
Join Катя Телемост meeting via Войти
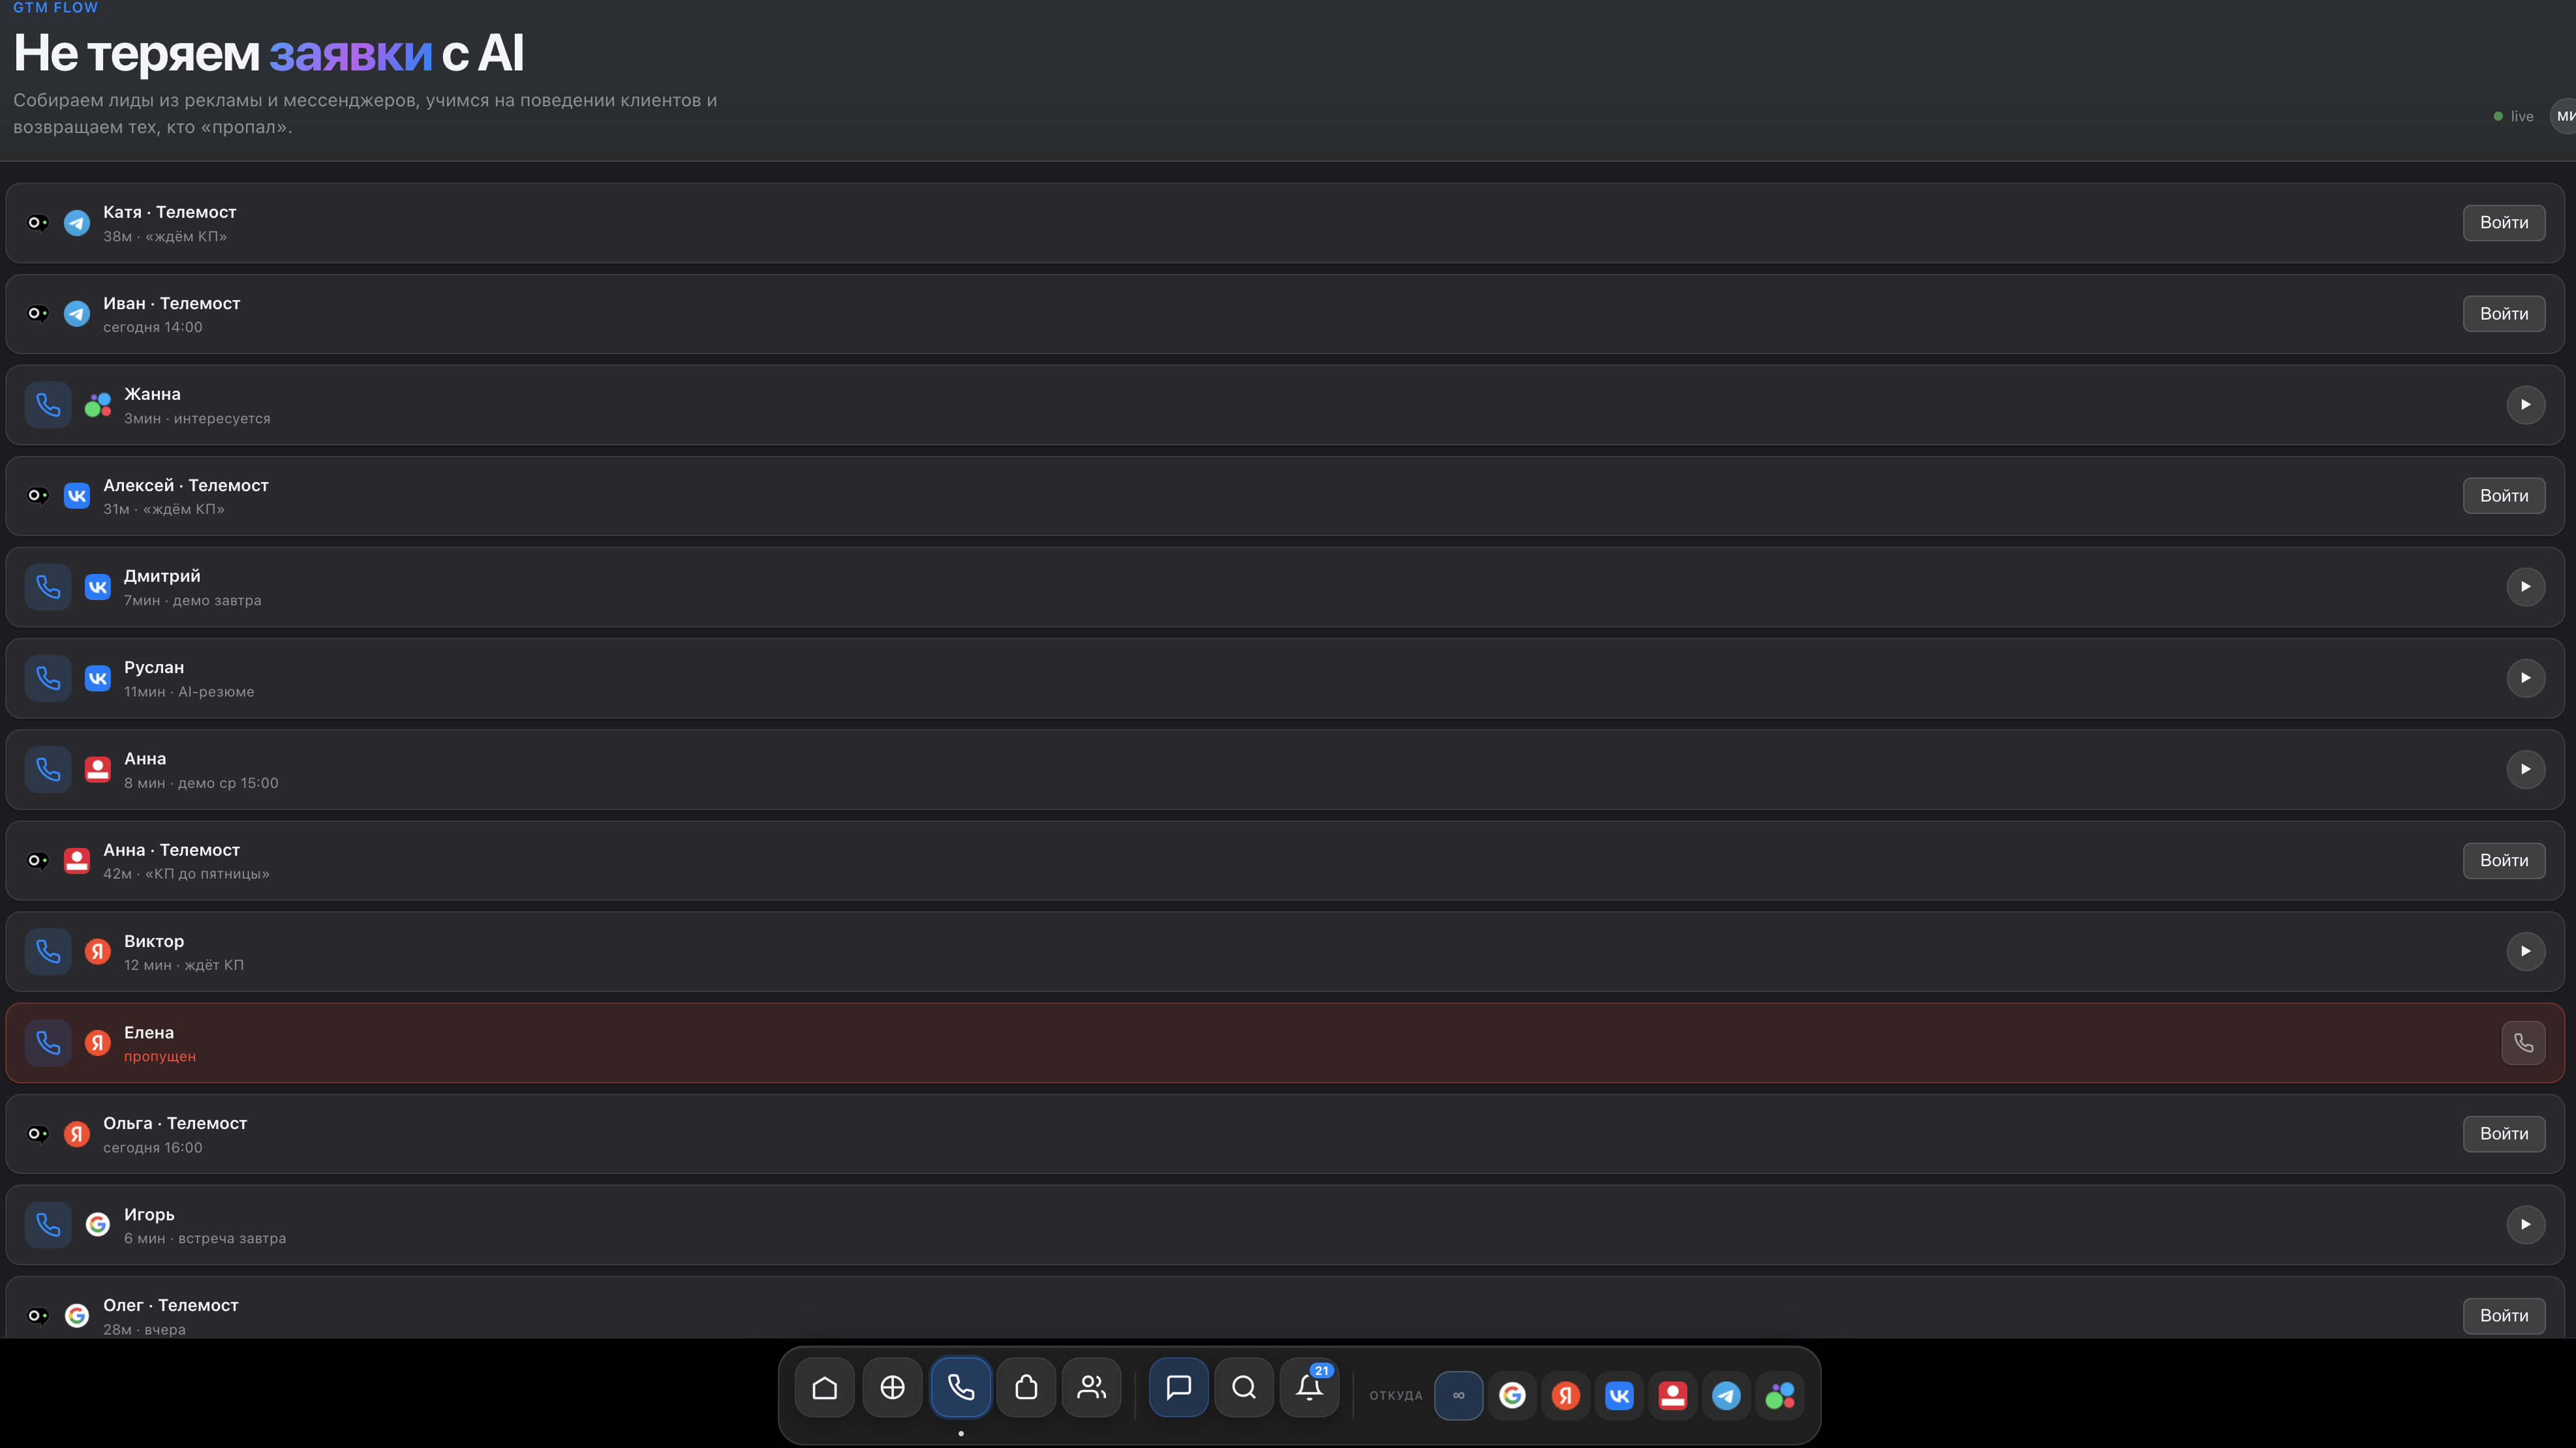tap(2504, 223)
